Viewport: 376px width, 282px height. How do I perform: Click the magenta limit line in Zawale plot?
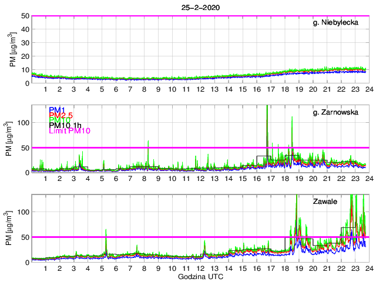(176, 237)
